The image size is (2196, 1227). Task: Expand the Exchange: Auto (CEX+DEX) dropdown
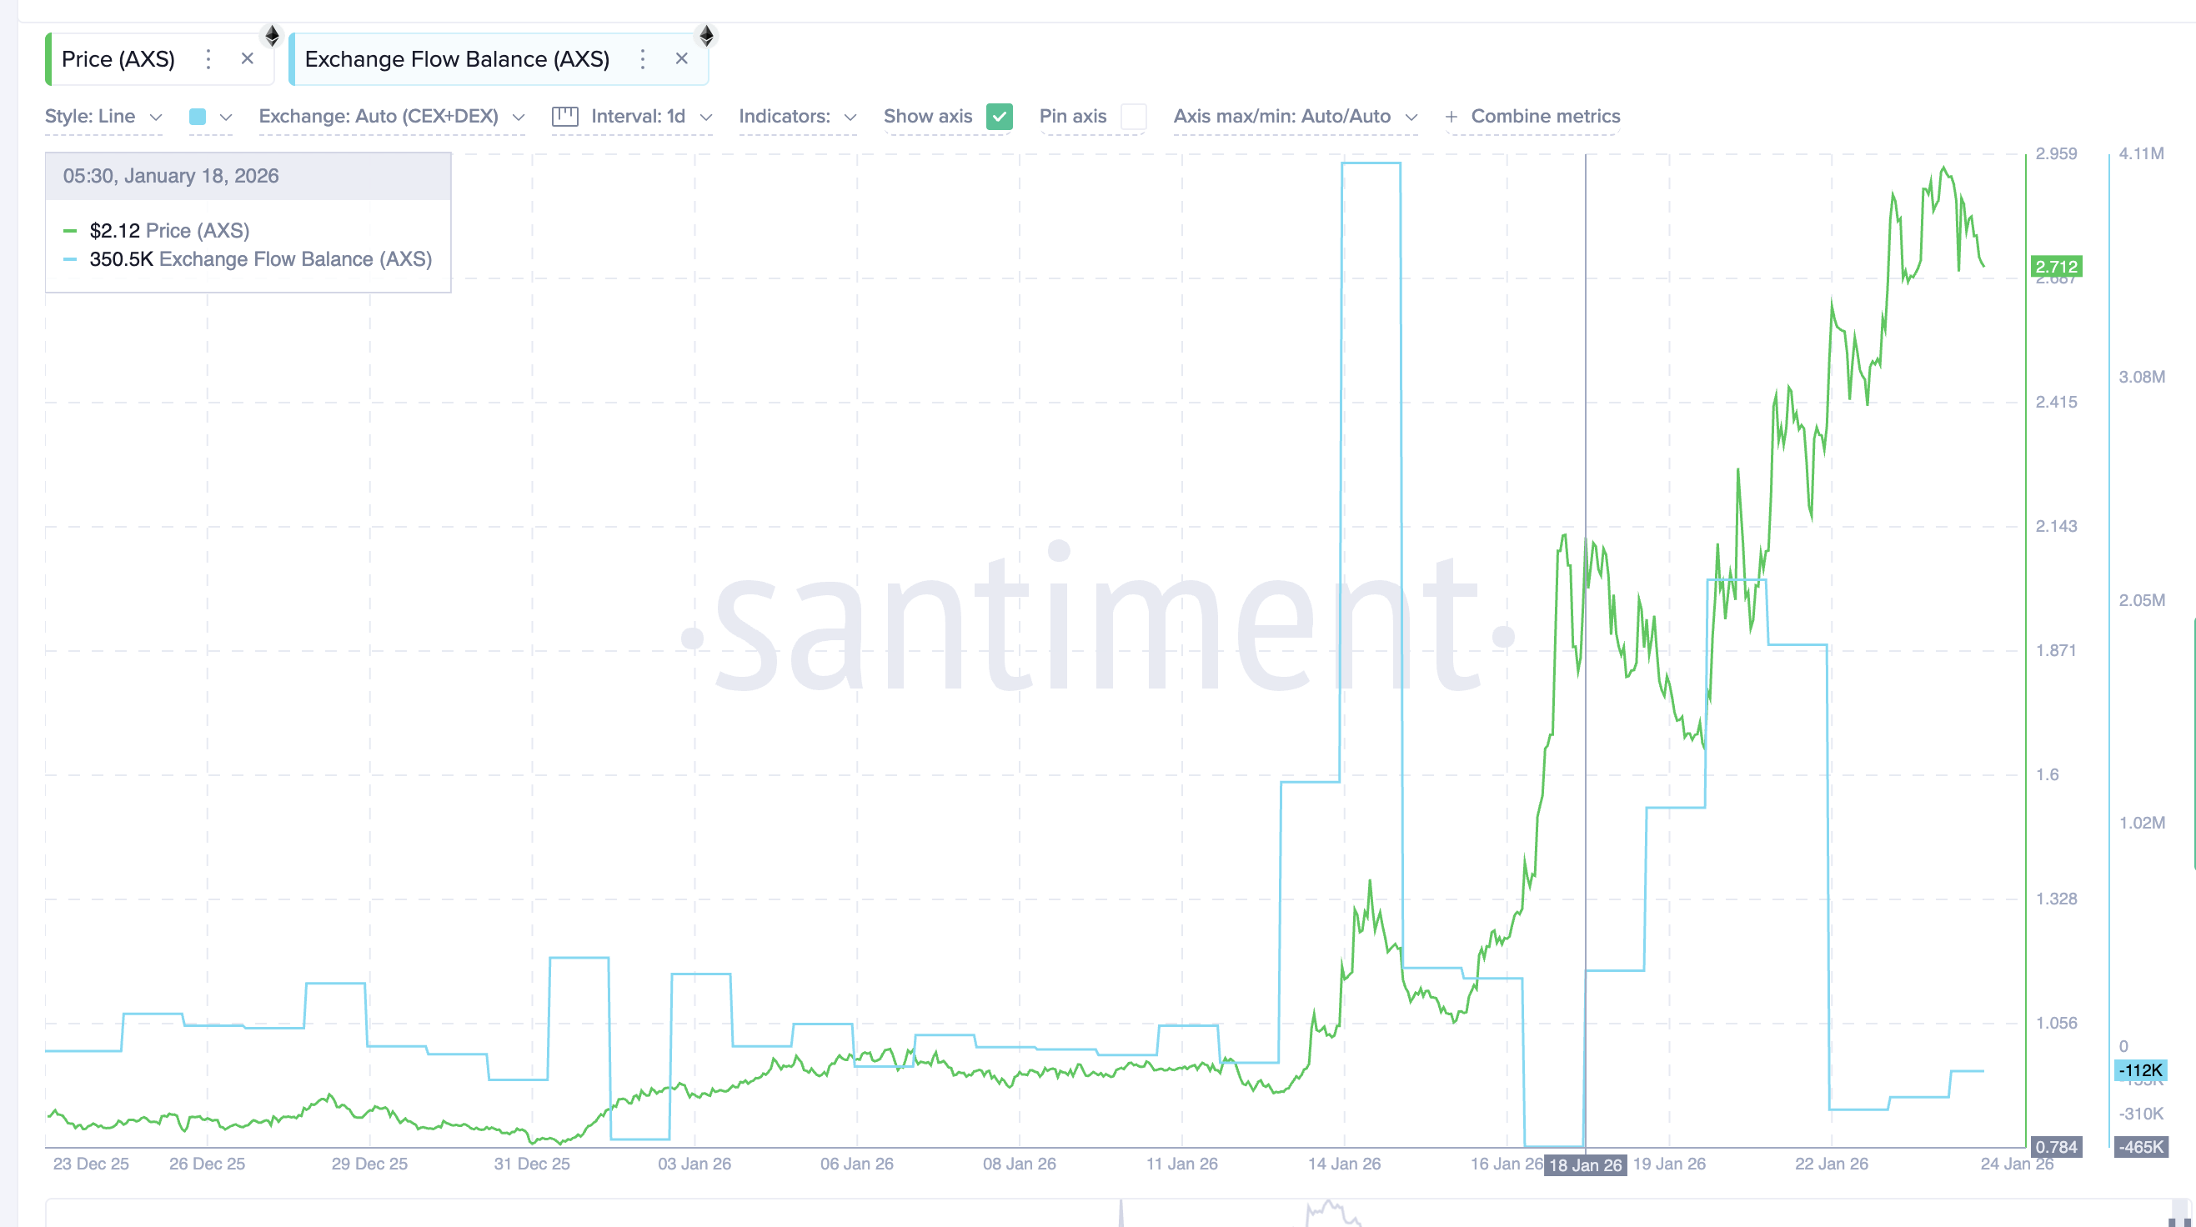[389, 116]
